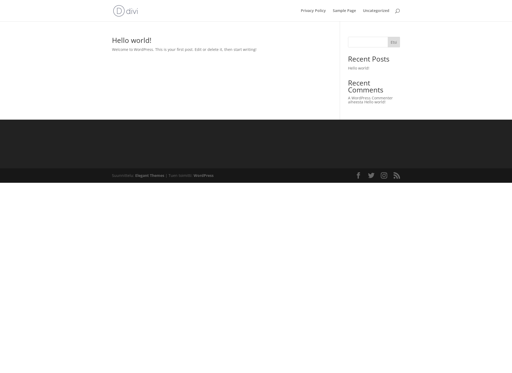Click the Hello world! post title

coord(131,40)
